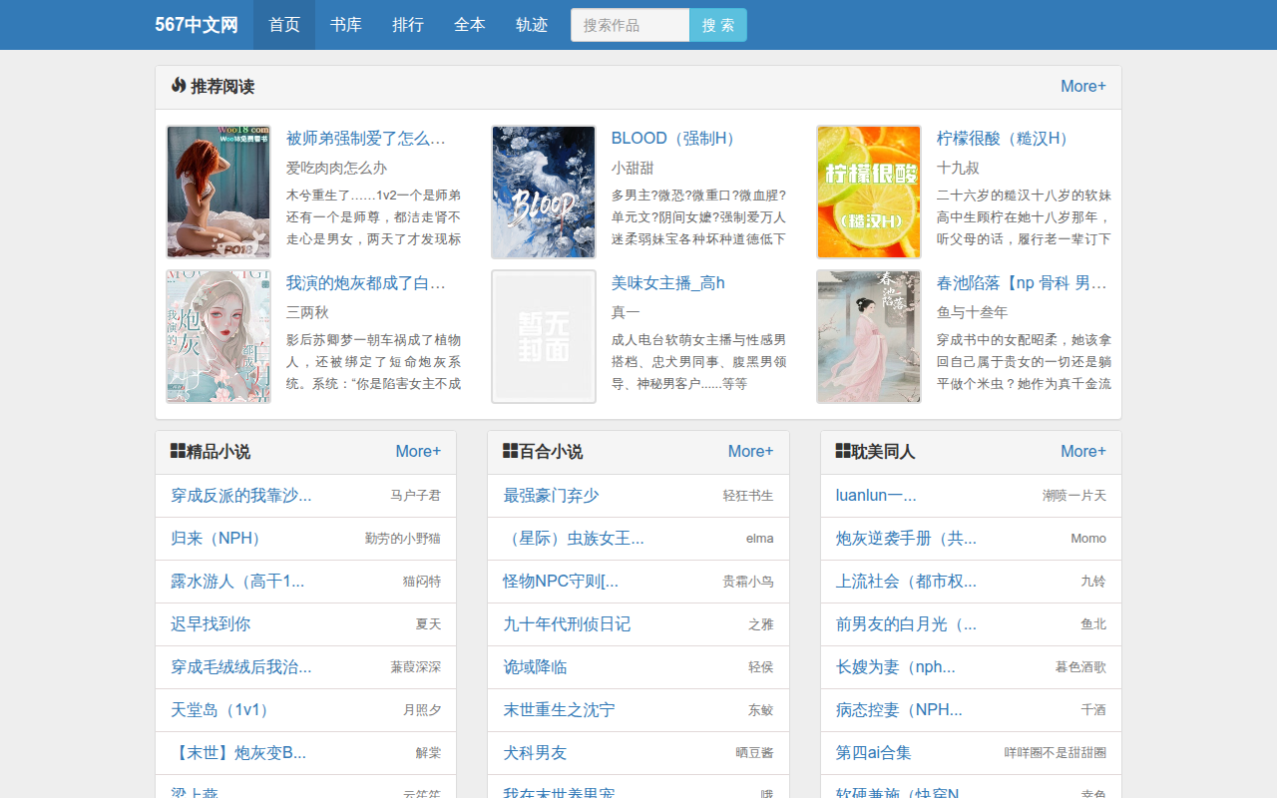
Task: Expand More+ in 百合小说 panel
Action: point(750,451)
